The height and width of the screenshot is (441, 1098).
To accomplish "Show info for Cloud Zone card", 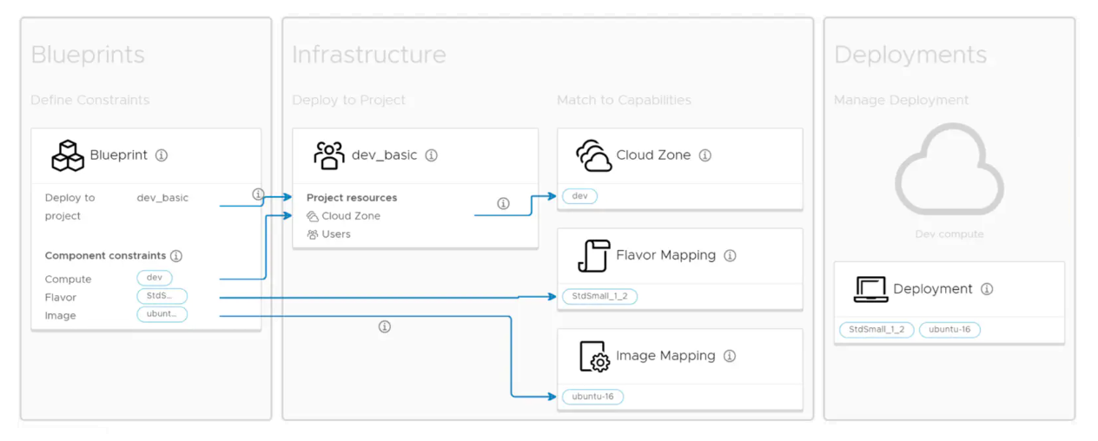I will click(705, 155).
